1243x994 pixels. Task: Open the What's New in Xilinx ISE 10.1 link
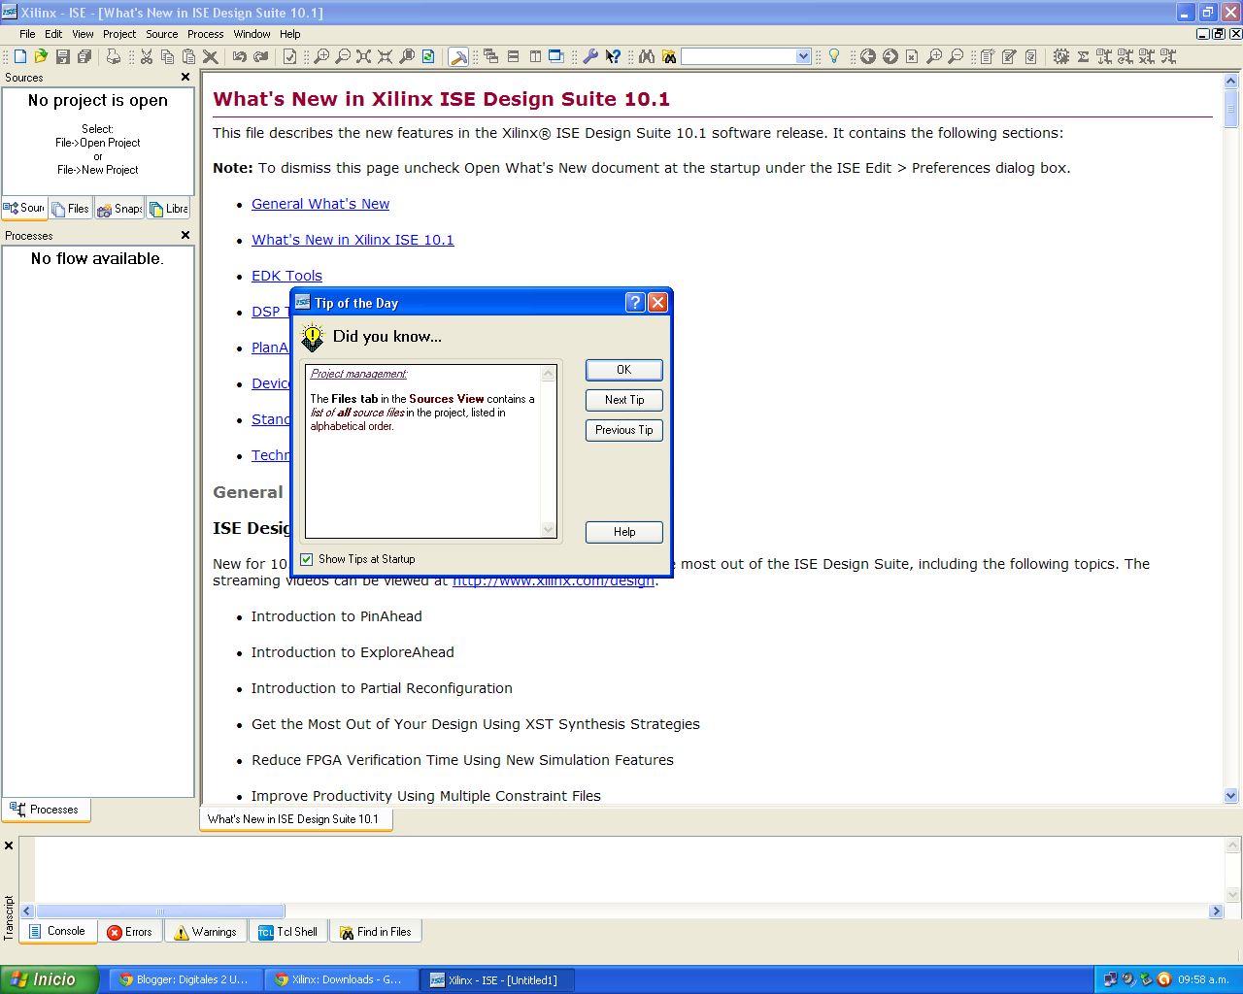353,240
